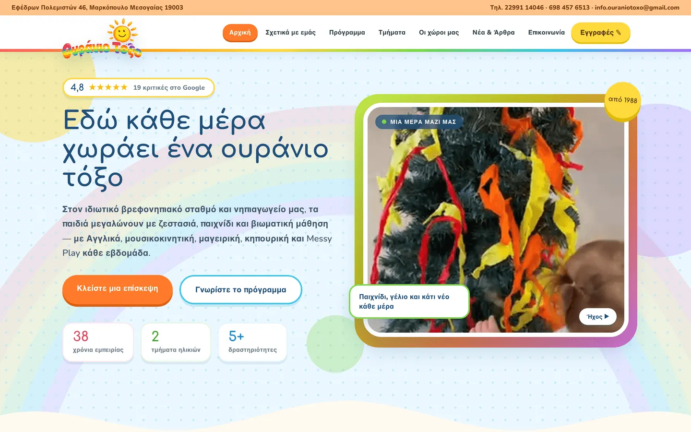Viewport: 691px width, 432px height.
Task: Click the address Εφέδρων Πολεμιστών 46
Action: 97,8
